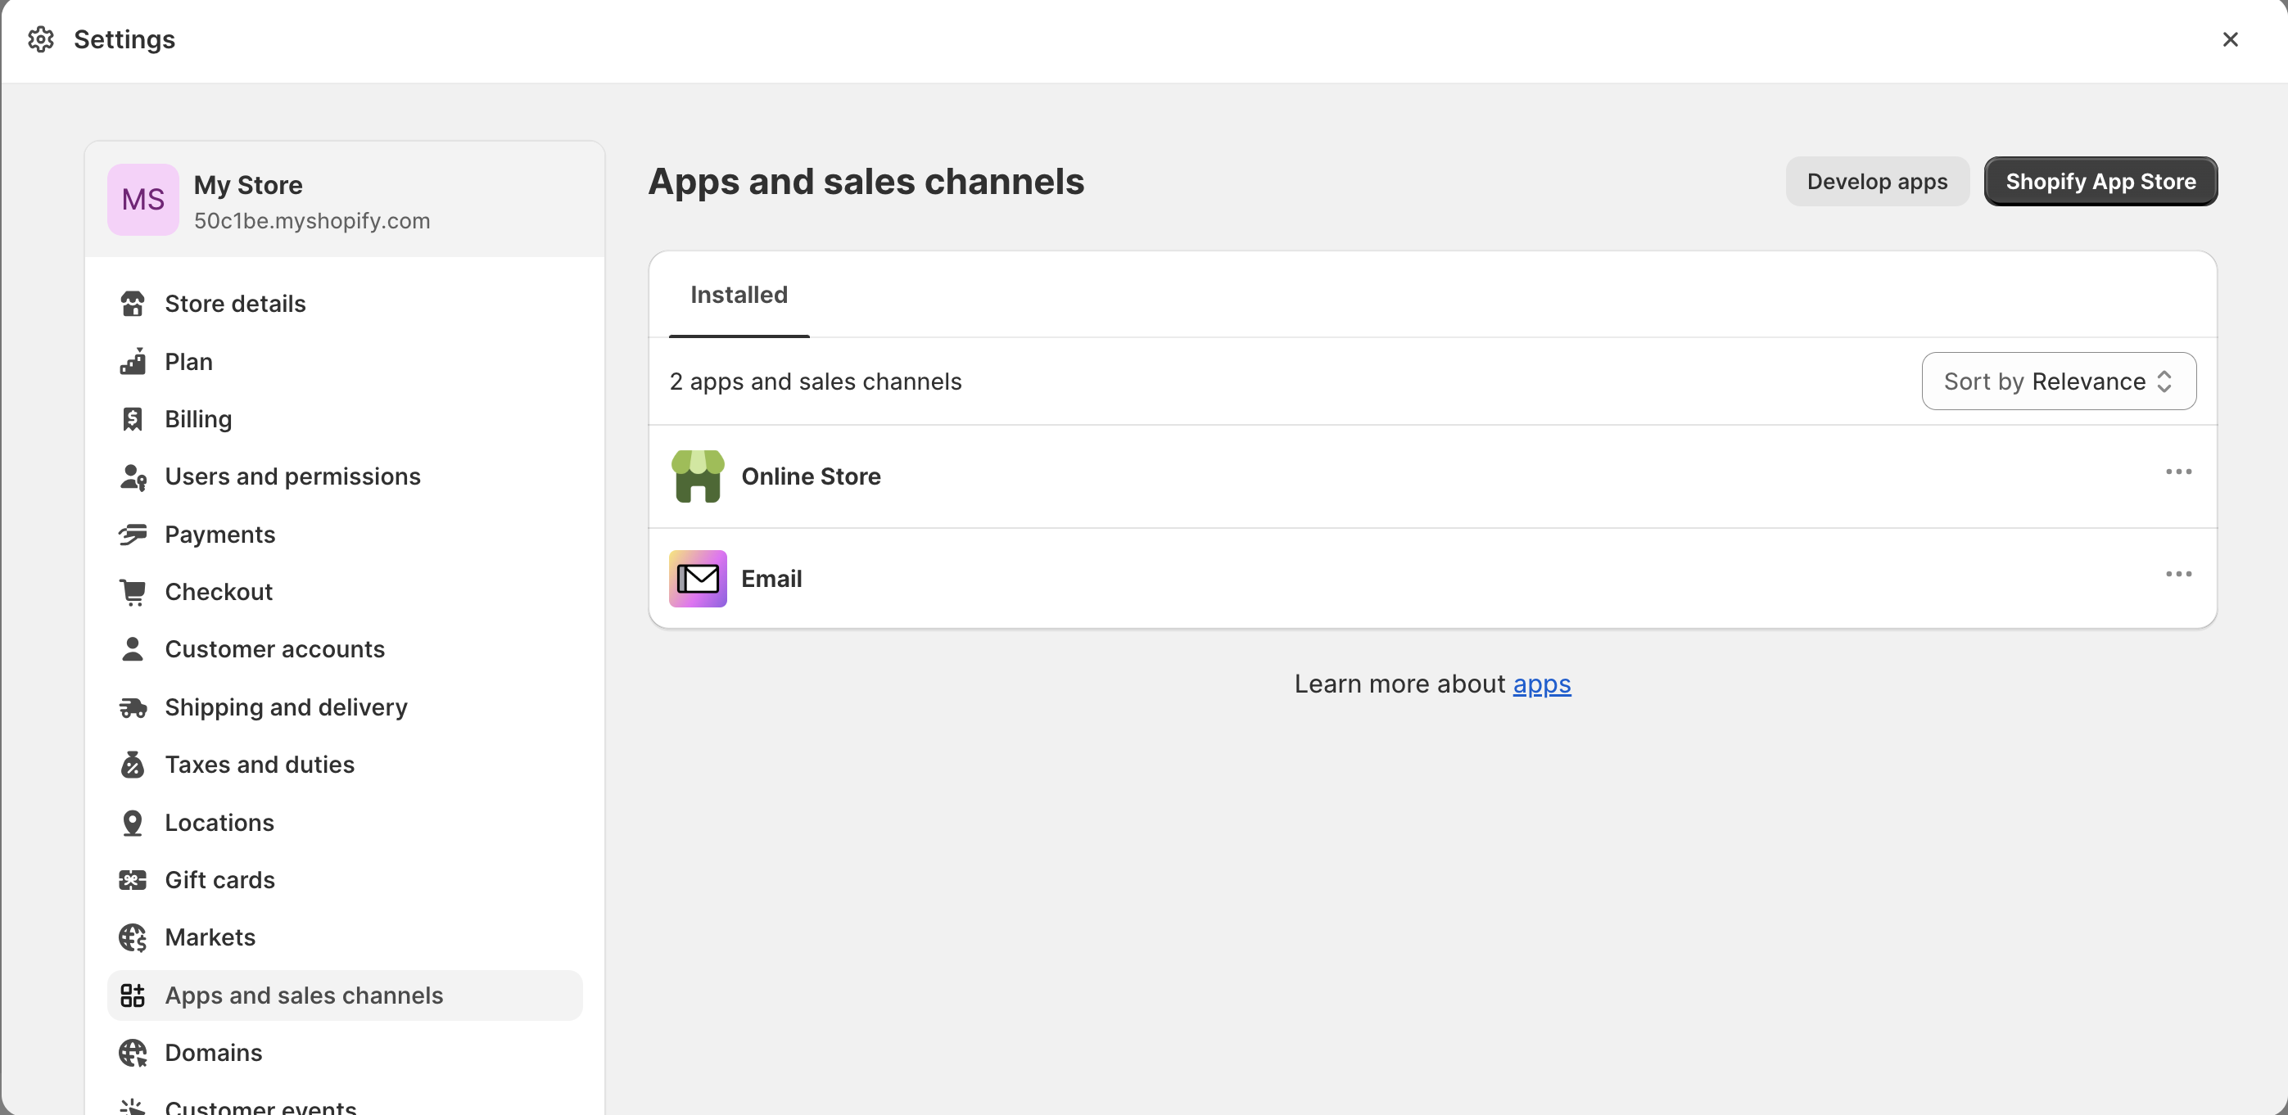Open Billing settings page
2288x1115 pixels.
pyautogui.click(x=345, y=419)
